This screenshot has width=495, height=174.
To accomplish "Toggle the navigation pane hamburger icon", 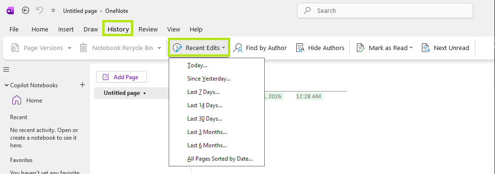I will pos(6,70).
